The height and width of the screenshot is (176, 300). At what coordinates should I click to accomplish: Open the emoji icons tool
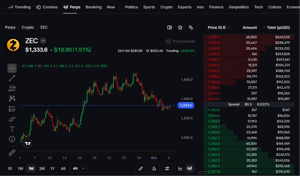[x=12, y=139]
